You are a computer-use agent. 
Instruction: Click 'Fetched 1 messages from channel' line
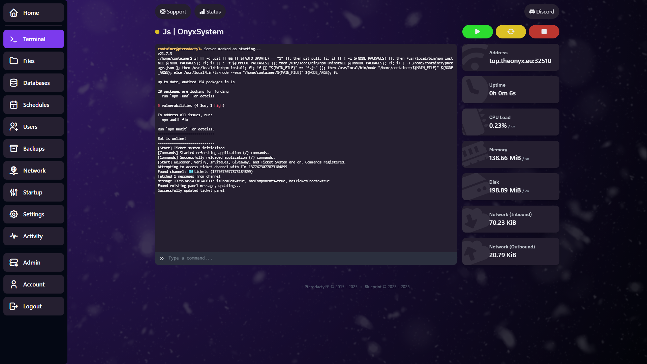189,177
